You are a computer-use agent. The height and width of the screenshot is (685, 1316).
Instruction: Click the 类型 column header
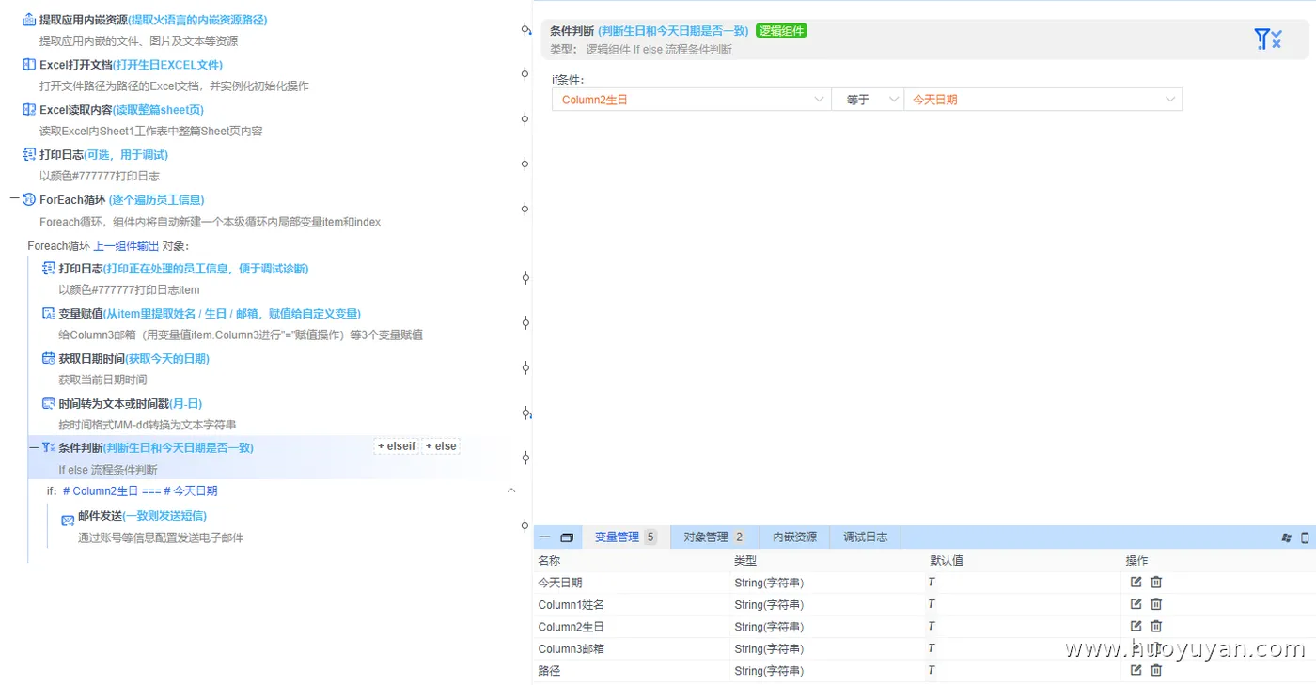coord(745,561)
